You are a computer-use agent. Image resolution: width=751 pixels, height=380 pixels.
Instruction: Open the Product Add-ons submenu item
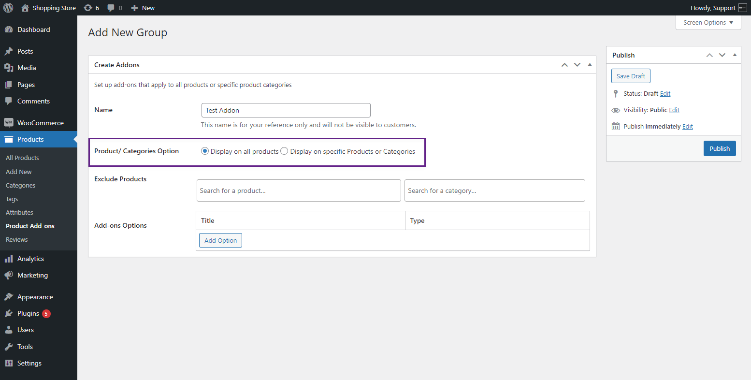tap(30, 226)
